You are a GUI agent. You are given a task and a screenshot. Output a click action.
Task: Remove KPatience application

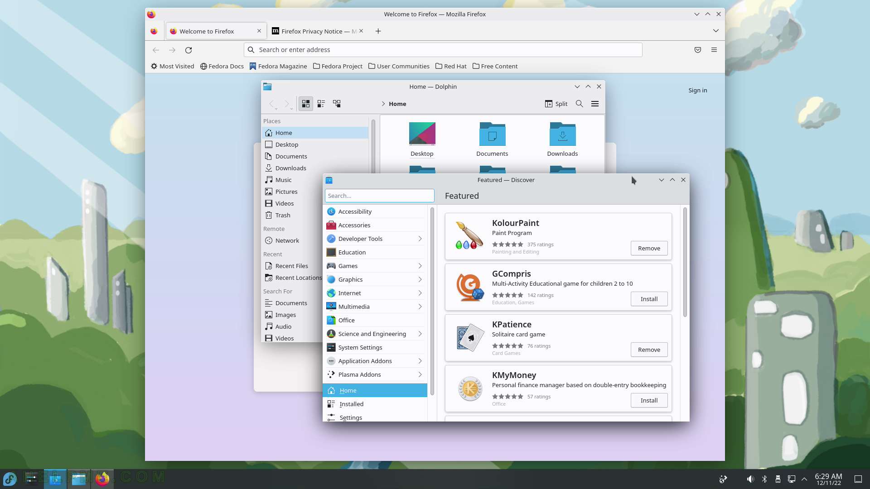click(649, 350)
